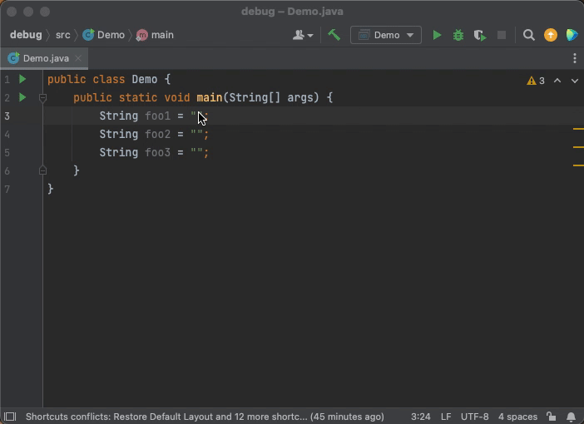
Task: Click line number 4 in the gutter
Action: pos(7,135)
